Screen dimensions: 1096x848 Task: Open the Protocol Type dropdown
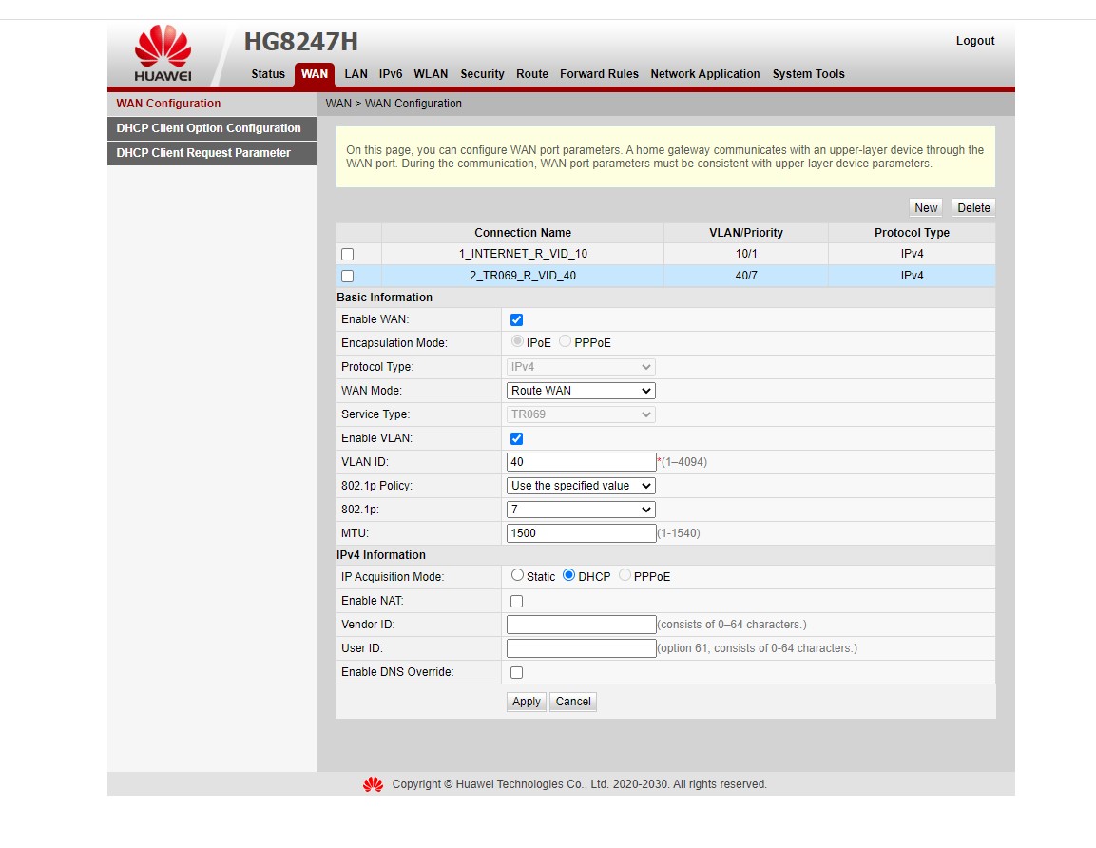(x=581, y=367)
